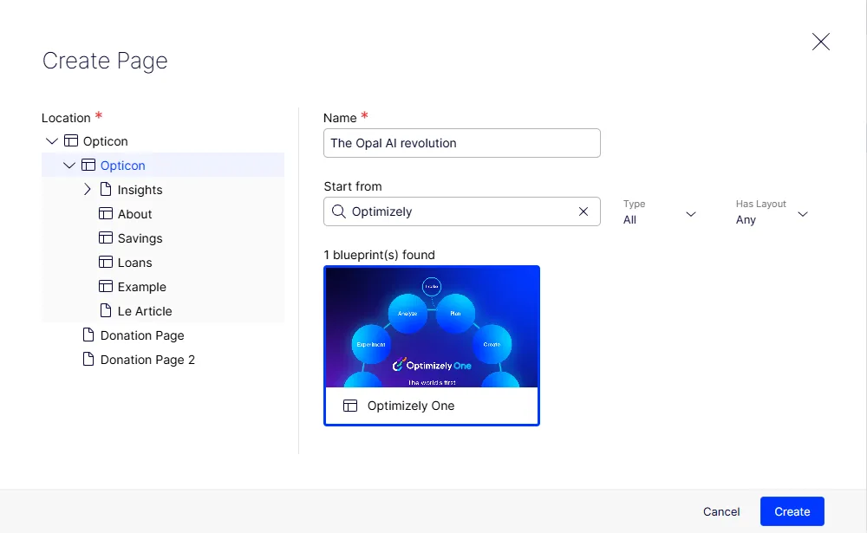Choose Insights as page location
867x533 pixels.
pos(140,190)
